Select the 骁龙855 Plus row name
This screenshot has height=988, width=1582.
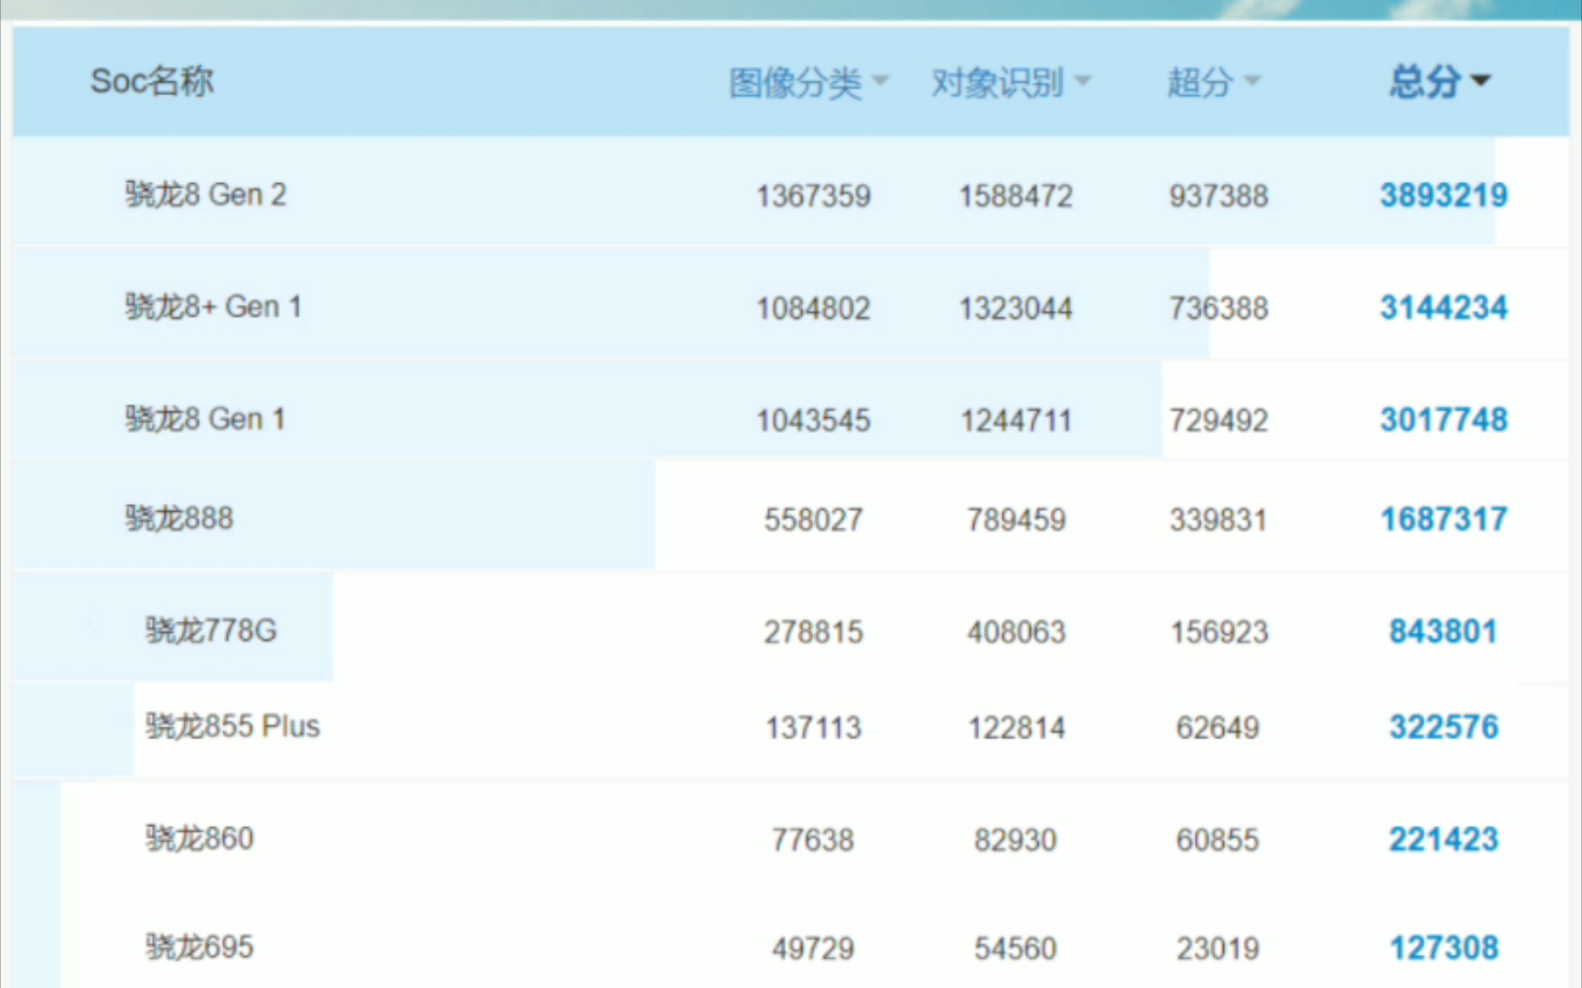233,726
